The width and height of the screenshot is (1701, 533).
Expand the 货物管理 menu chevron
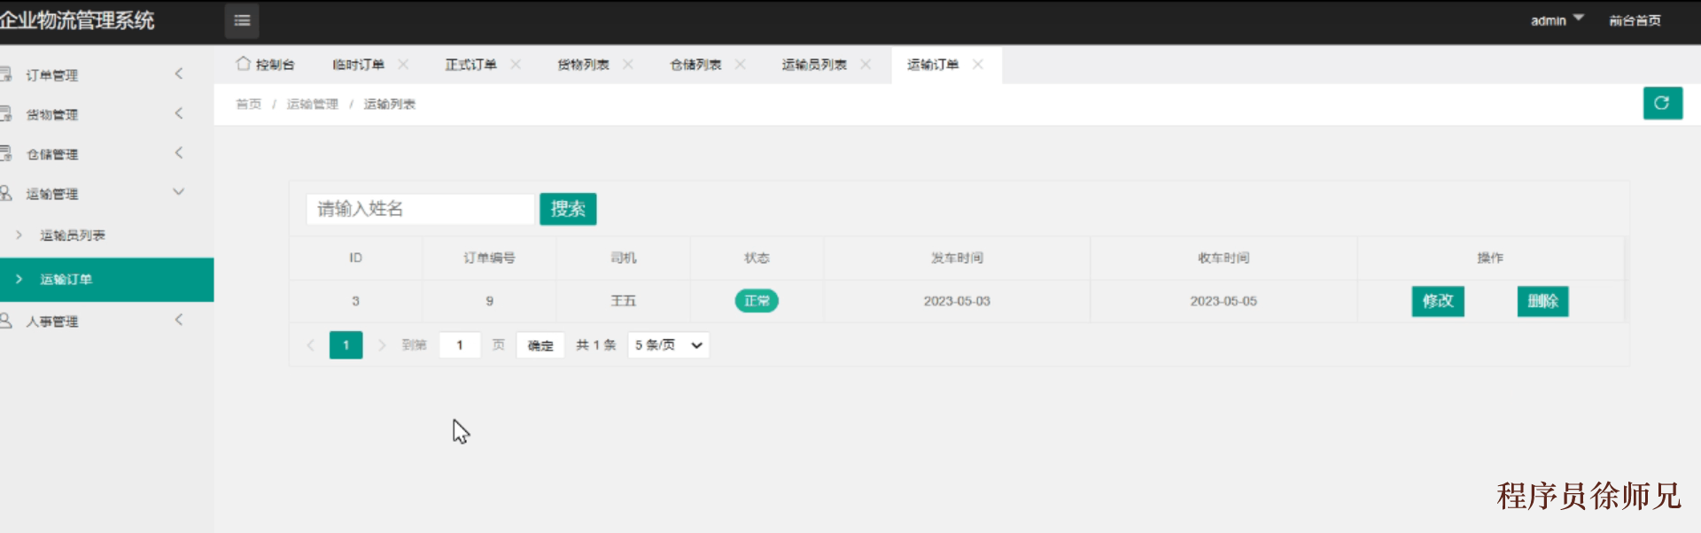pos(179,112)
